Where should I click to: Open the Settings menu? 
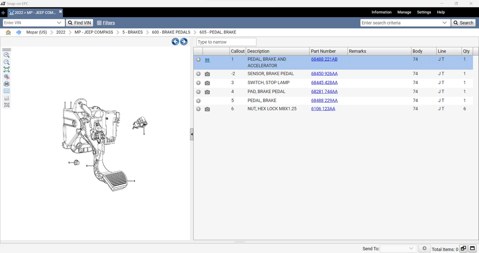(424, 12)
